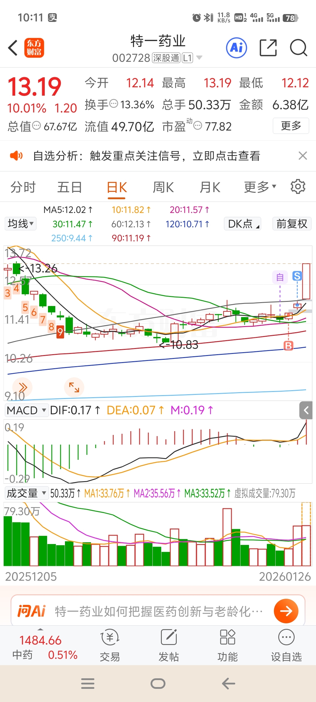Tap the 更多 button in quote panel

click(x=291, y=126)
